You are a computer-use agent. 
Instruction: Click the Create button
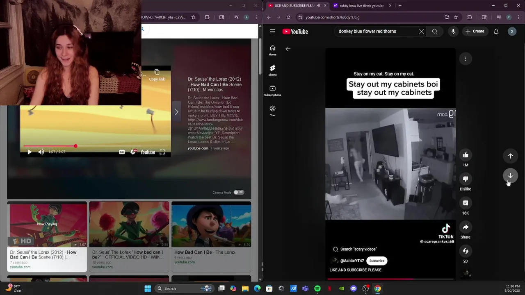475,31
